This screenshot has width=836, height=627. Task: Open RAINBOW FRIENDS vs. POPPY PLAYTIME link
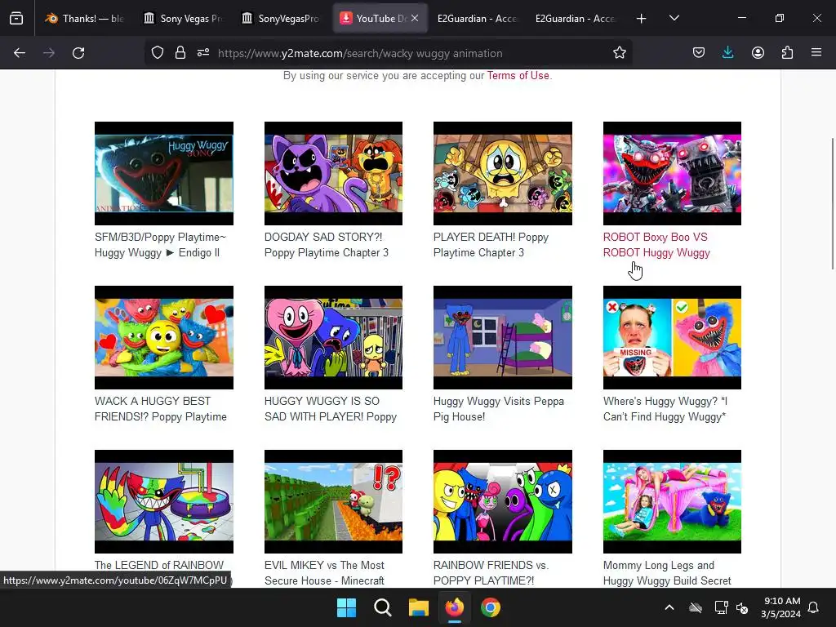pyautogui.click(x=491, y=572)
